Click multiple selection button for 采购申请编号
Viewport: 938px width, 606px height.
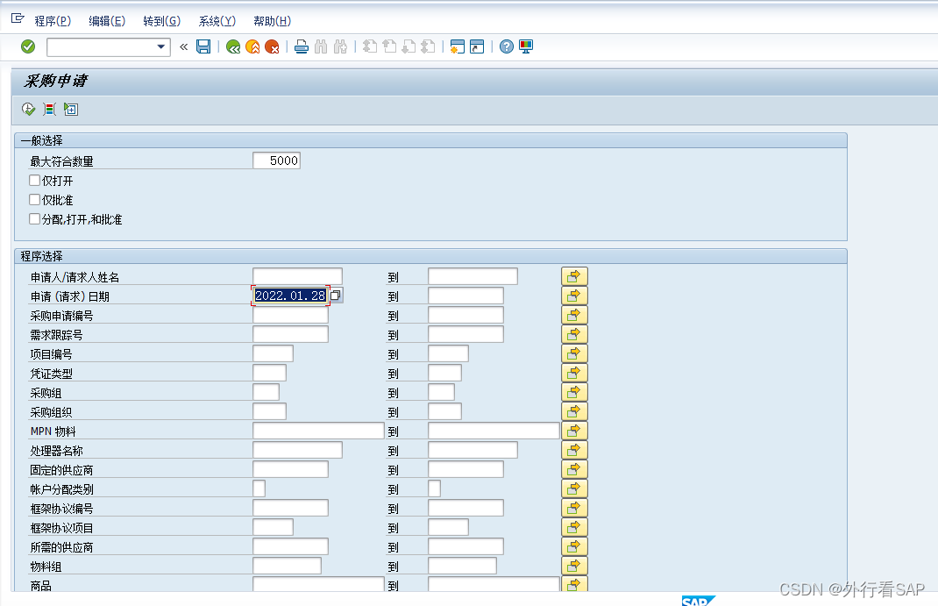pyautogui.click(x=574, y=315)
